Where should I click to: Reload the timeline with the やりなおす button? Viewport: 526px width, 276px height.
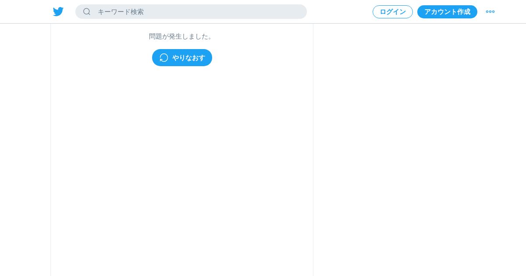tap(182, 57)
